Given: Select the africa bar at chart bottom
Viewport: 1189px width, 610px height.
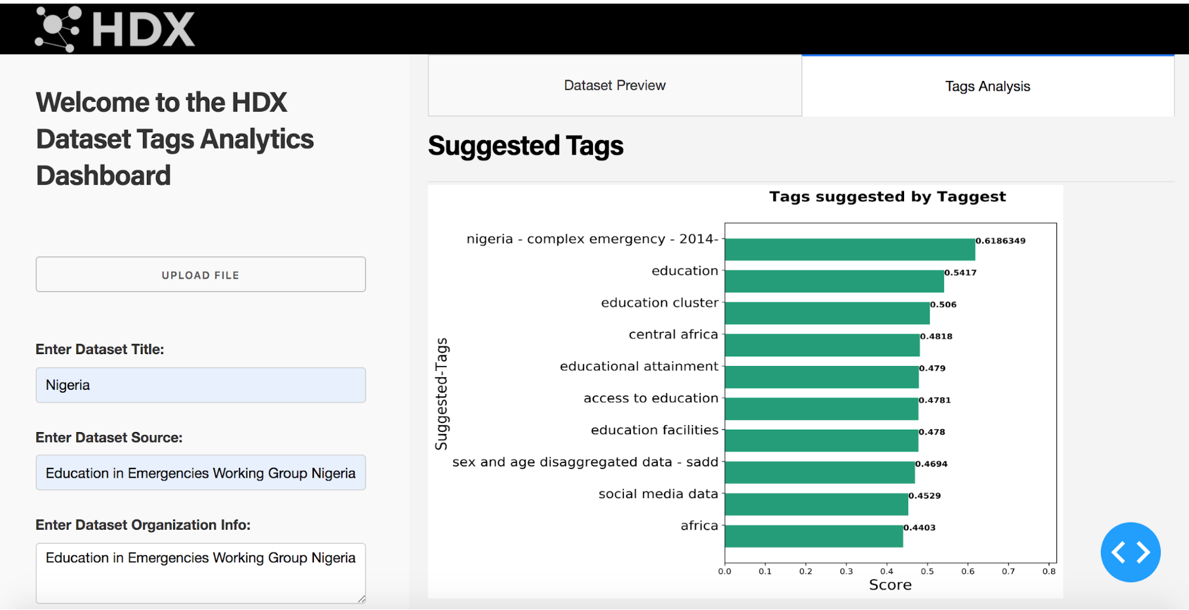Looking at the screenshot, I should pyautogui.click(x=814, y=536).
